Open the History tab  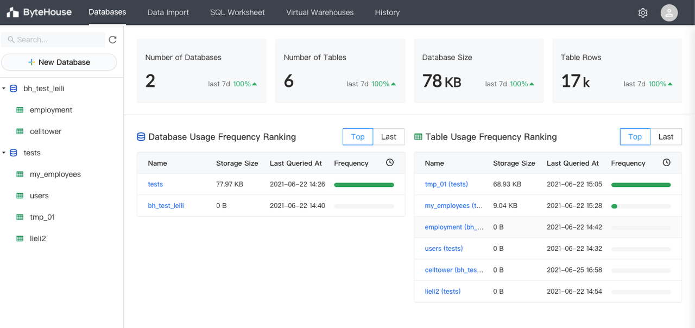pos(387,12)
